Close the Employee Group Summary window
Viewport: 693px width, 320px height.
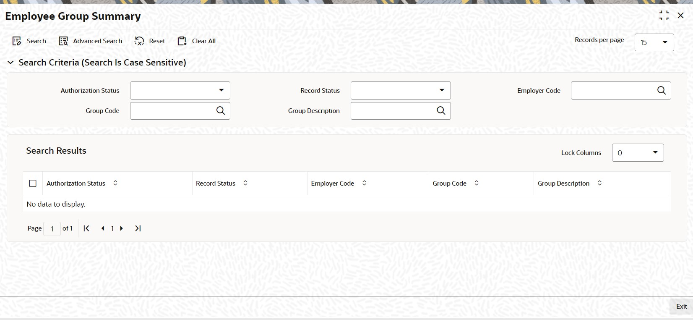(681, 16)
